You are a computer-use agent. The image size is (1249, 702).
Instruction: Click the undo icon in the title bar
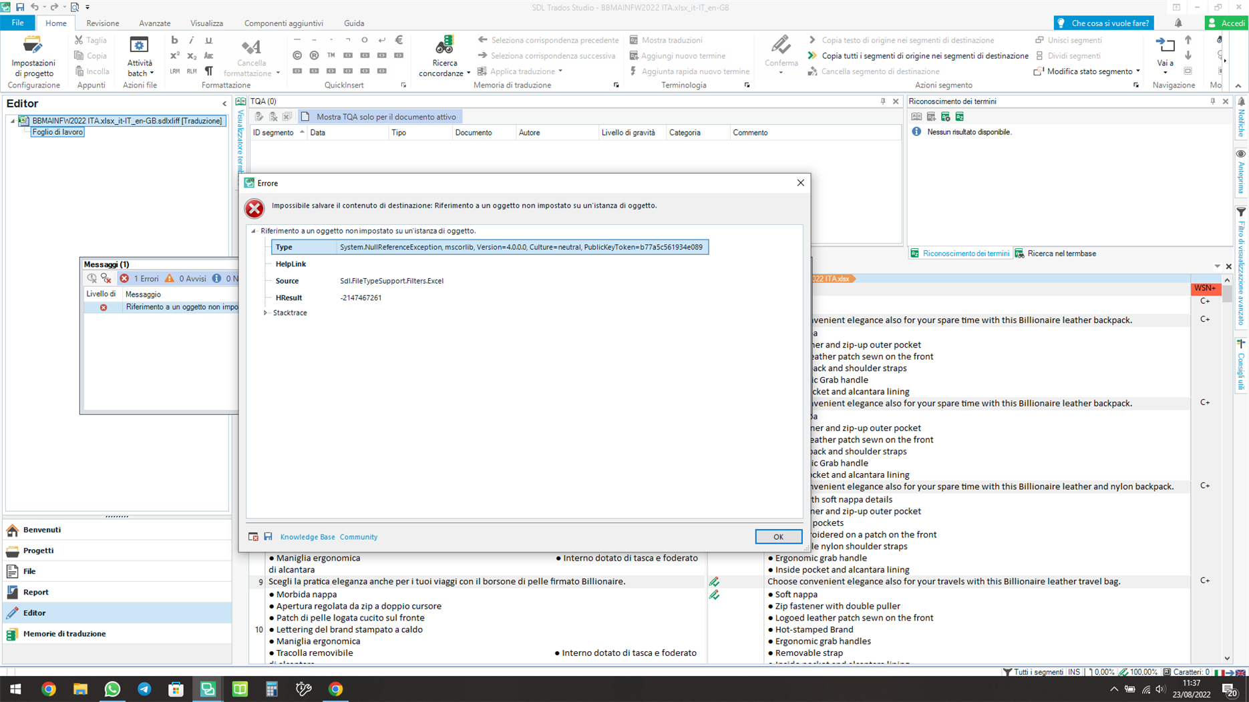(34, 7)
